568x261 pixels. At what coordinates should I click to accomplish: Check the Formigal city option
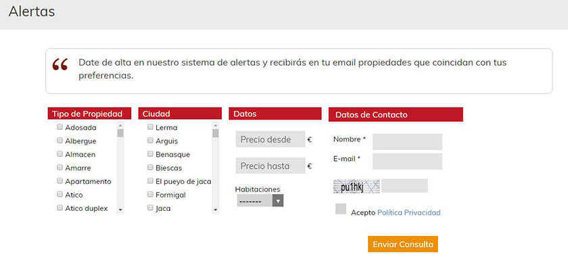(x=150, y=194)
